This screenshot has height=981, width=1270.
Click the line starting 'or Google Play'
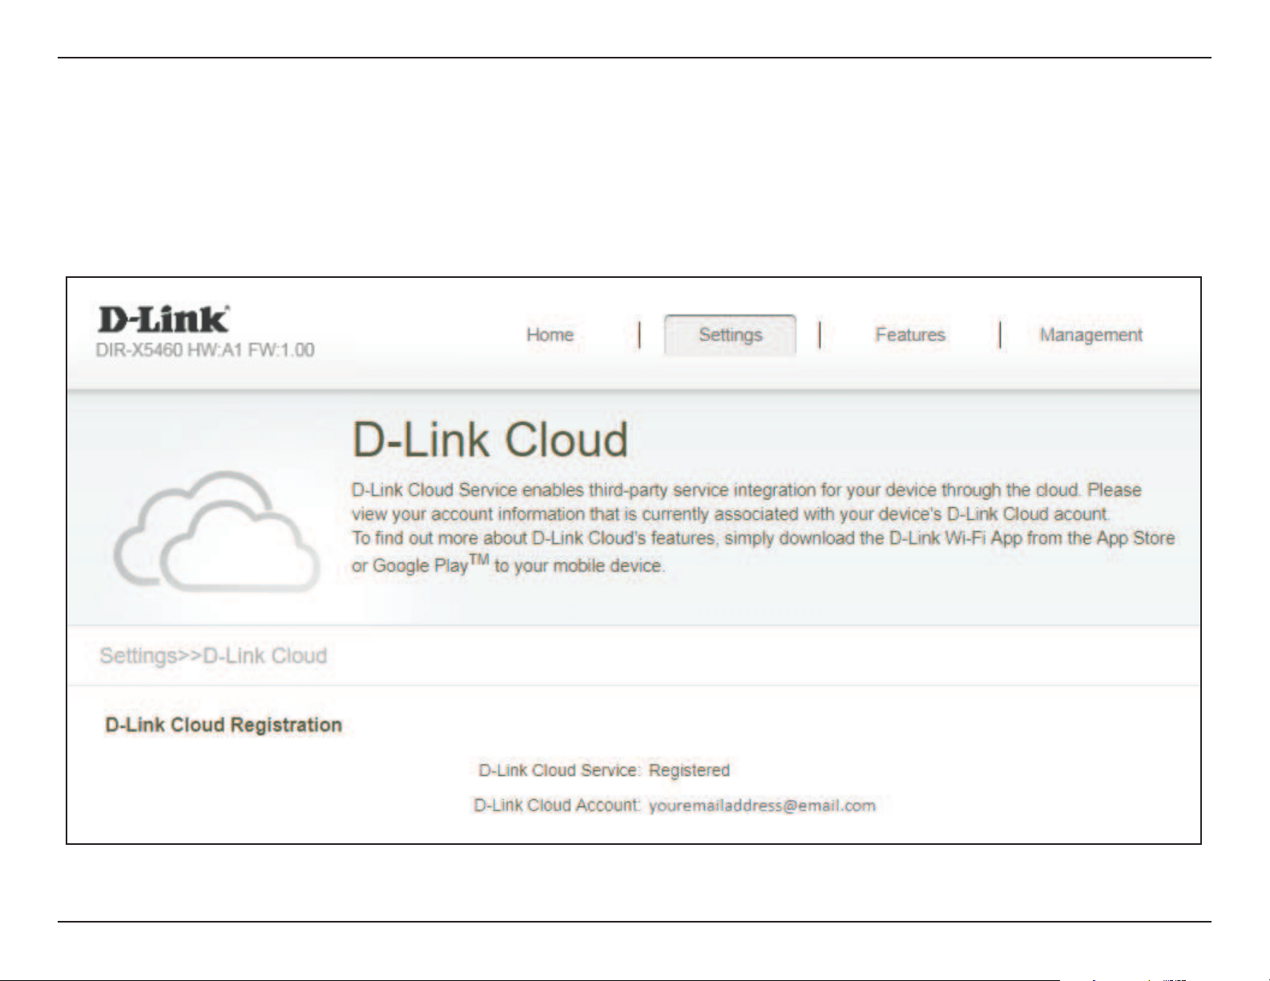(509, 564)
